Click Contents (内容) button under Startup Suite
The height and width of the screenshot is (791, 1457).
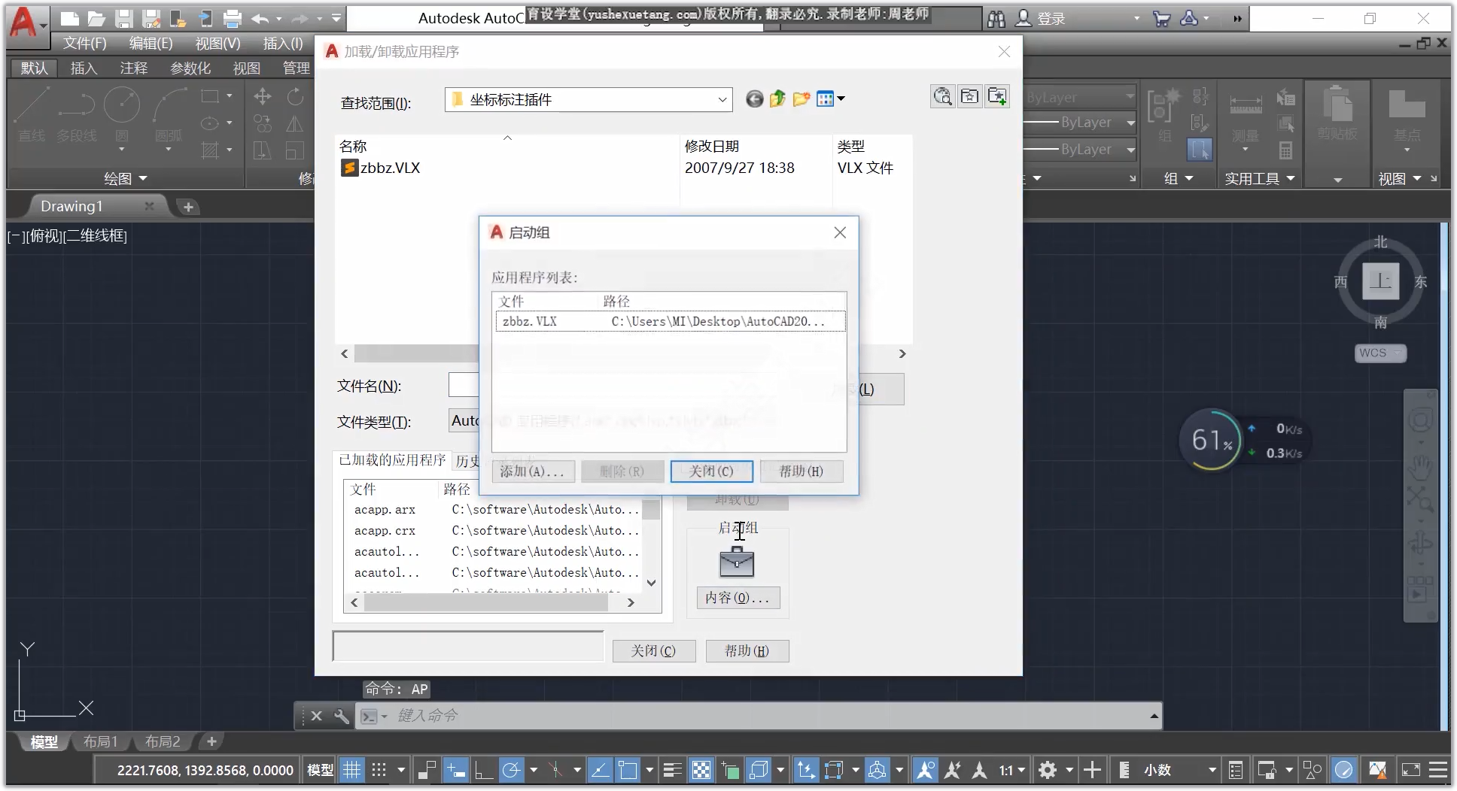point(738,598)
